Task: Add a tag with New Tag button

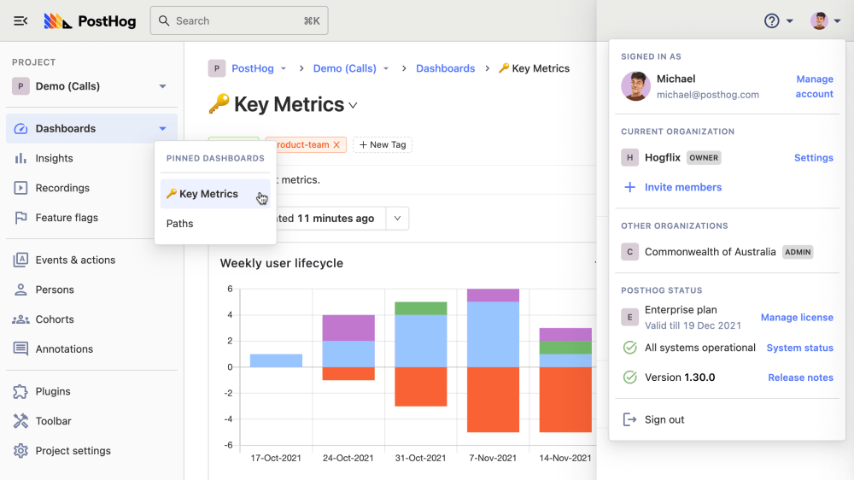Action: (x=383, y=144)
